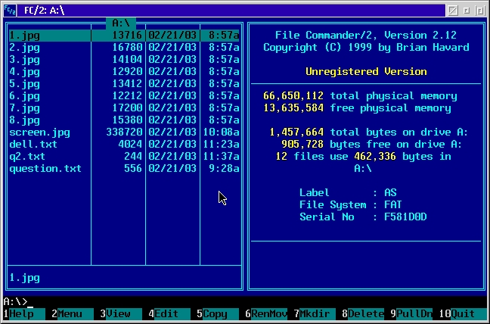Click the 4Edit function key button

tap(169, 313)
